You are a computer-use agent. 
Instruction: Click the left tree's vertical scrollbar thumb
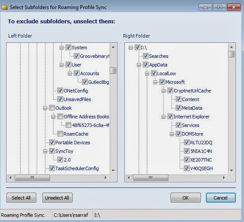pos(113,70)
